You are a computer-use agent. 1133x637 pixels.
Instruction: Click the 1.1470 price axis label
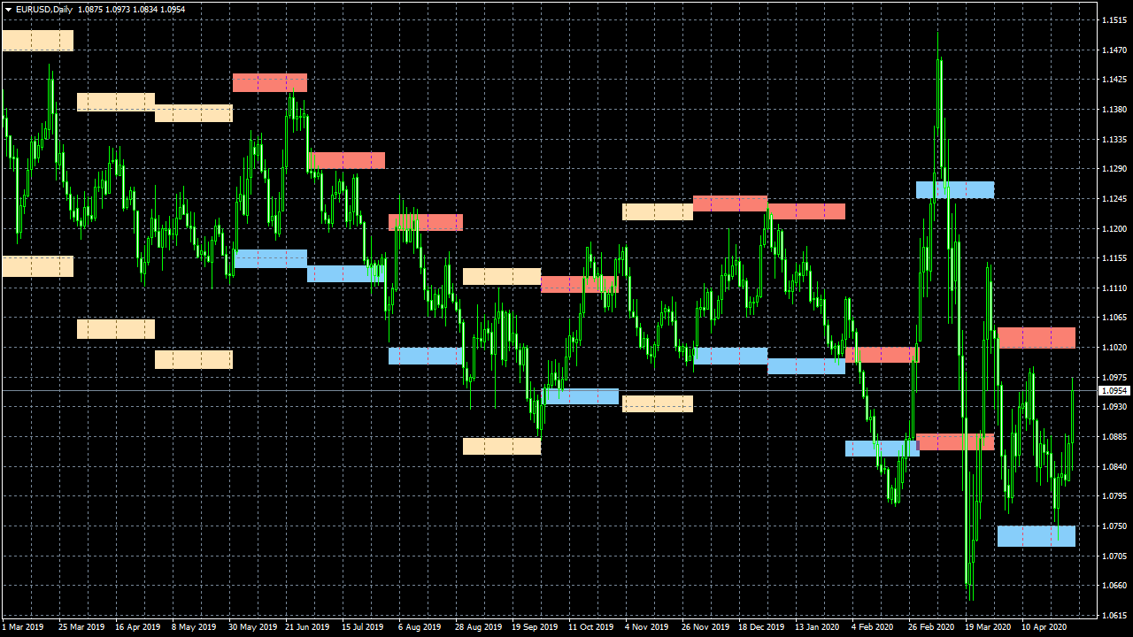pyautogui.click(x=1114, y=50)
